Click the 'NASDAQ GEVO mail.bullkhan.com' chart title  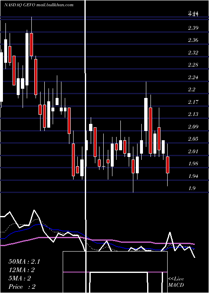click(x=38, y=5)
